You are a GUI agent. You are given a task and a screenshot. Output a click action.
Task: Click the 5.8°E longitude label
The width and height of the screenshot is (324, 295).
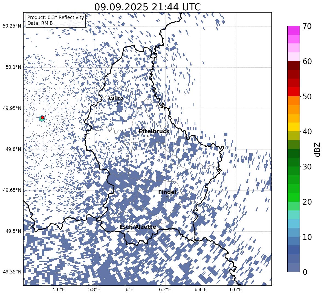tap(94, 290)
